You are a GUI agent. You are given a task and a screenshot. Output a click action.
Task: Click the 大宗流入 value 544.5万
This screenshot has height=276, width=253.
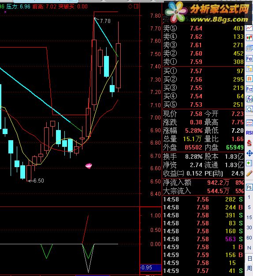click(x=218, y=191)
